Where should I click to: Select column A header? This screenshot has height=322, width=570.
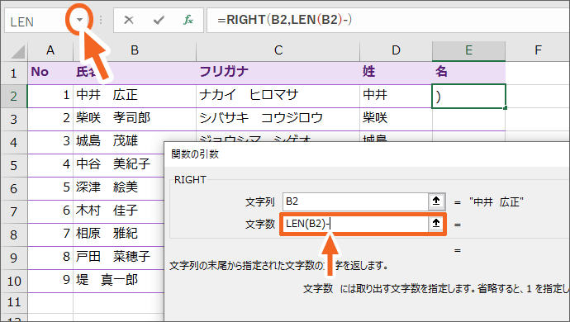[50, 50]
